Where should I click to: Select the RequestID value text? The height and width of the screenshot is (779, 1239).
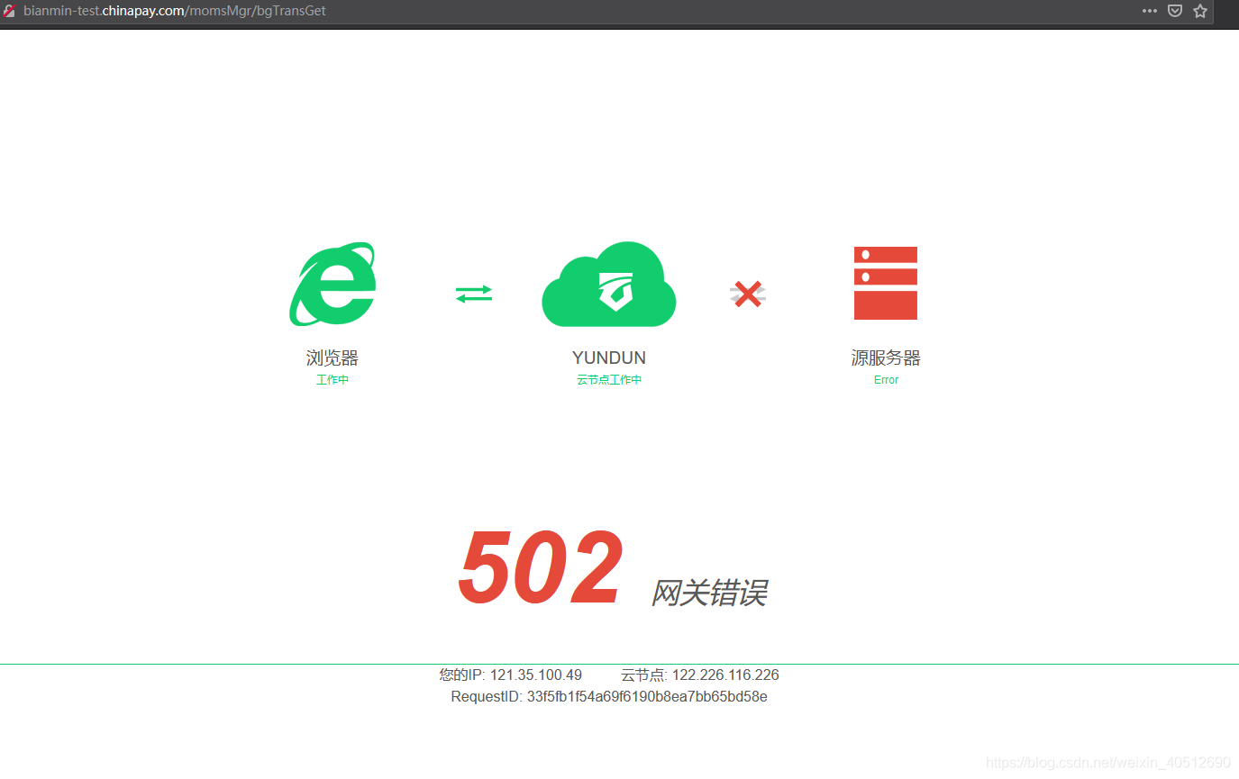647,697
